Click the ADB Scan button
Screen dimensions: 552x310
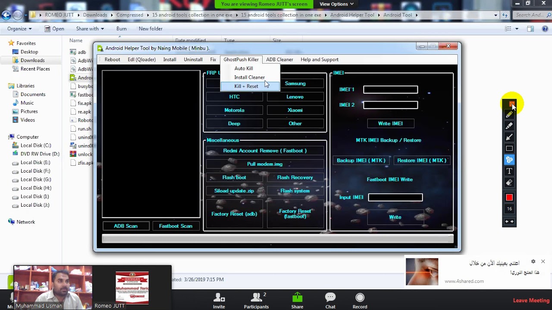pyautogui.click(x=125, y=226)
